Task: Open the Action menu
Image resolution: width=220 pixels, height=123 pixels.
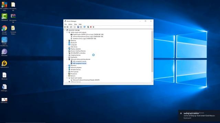Action: (70, 24)
